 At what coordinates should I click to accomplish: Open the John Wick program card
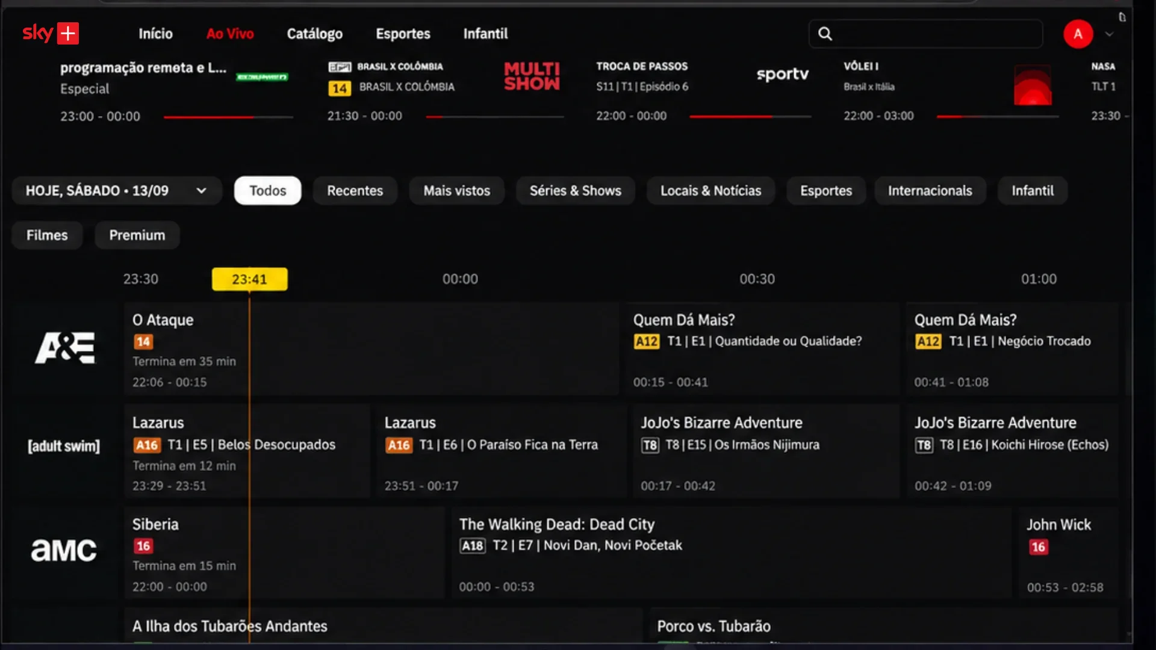coord(1068,553)
